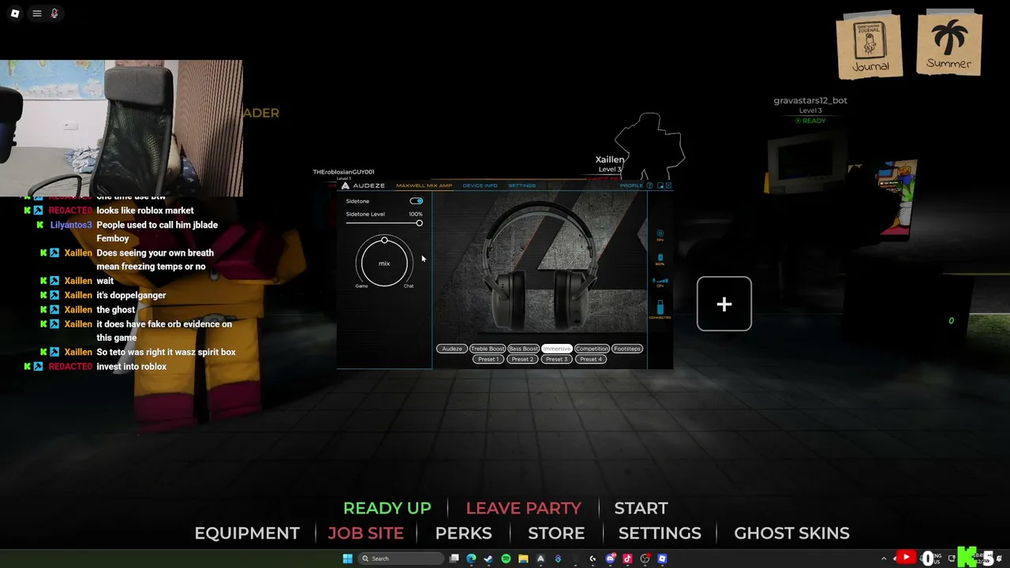The width and height of the screenshot is (1010, 568).
Task: Click the webcam overlay thumbnail
Action: (x=122, y=128)
